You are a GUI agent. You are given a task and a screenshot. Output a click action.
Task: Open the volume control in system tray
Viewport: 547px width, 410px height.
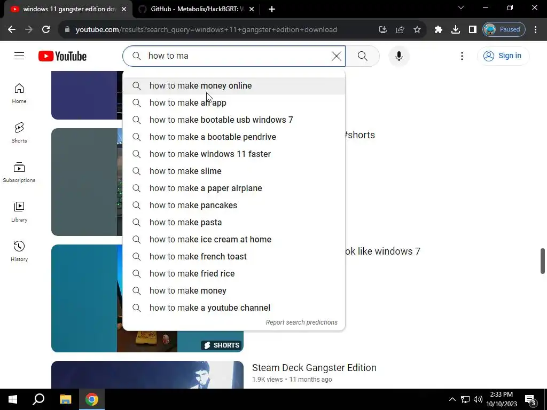[478, 399]
